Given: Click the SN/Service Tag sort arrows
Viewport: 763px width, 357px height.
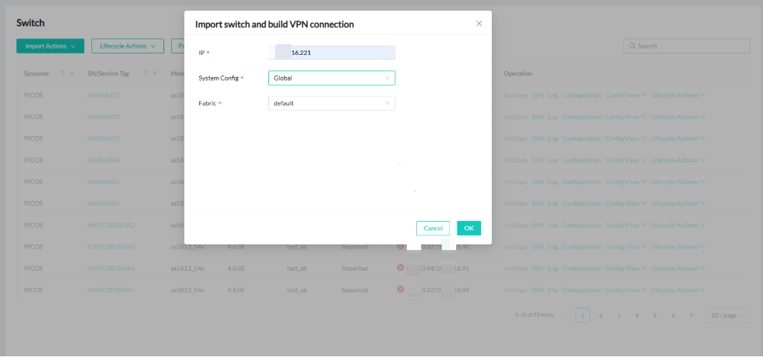Looking at the screenshot, I should pos(146,73).
